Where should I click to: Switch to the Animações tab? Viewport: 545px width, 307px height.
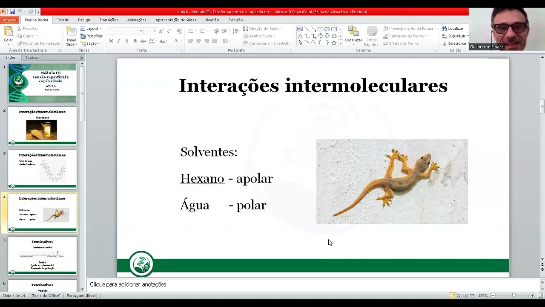click(136, 20)
